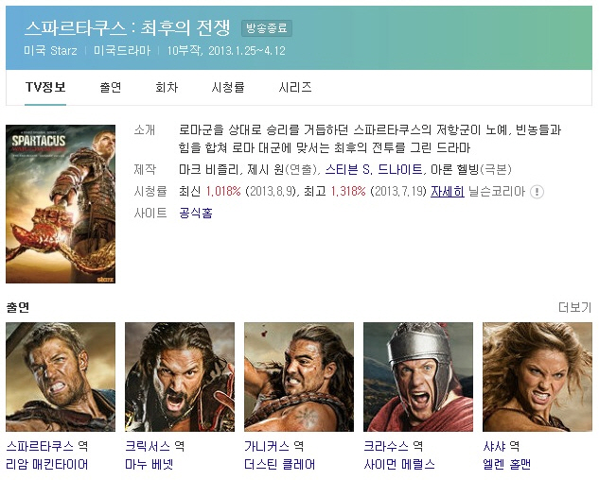Image resolution: width=599 pixels, height=480 pixels.
Task: Expand cast list with 더보기
Action: [574, 307]
